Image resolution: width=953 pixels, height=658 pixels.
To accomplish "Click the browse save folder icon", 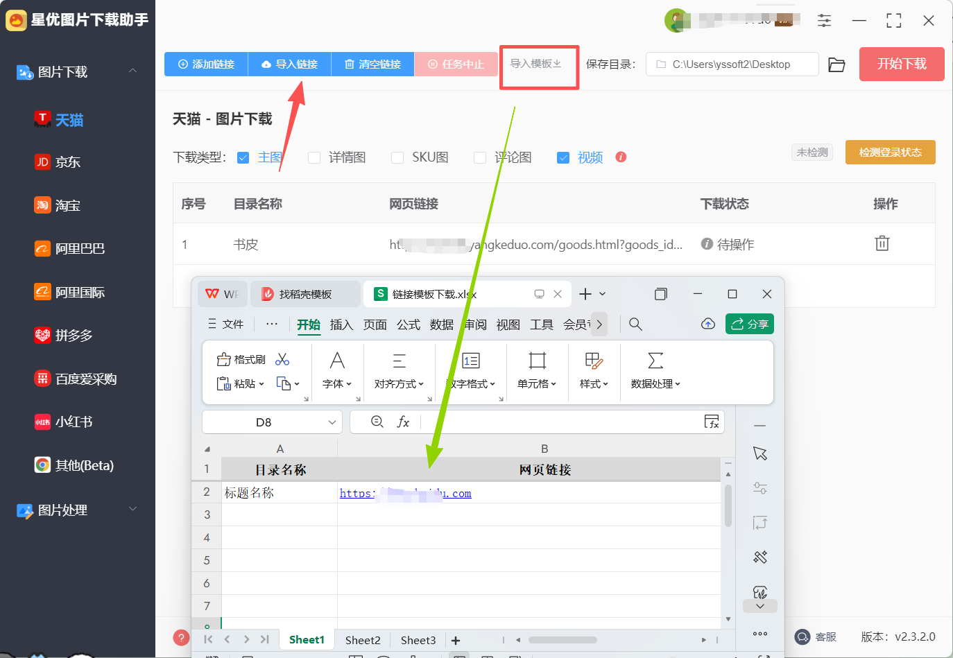I will click(837, 64).
